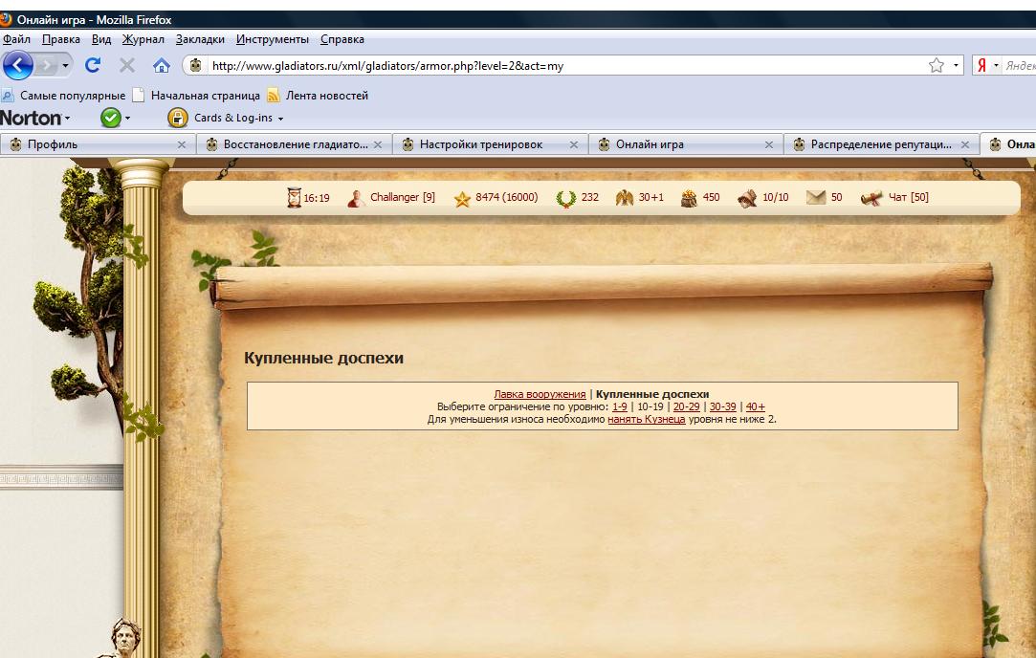Click the eagle icon showing 30+1
The height and width of the screenshot is (658, 1036).
pyautogui.click(x=625, y=198)
